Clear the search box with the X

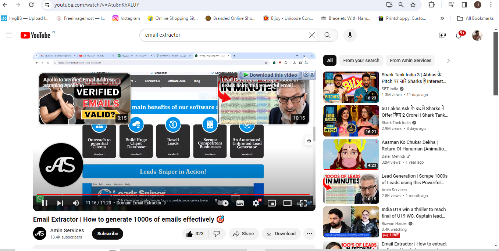click(311, 35)
